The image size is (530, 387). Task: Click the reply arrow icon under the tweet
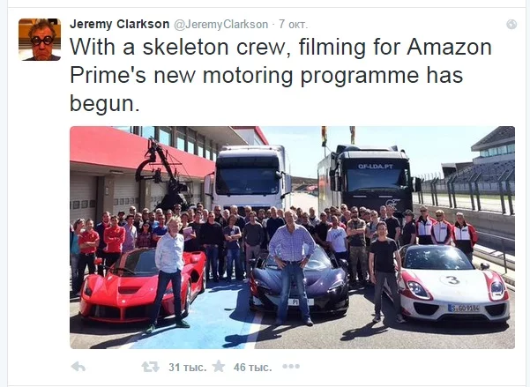(x=78, y=367)
